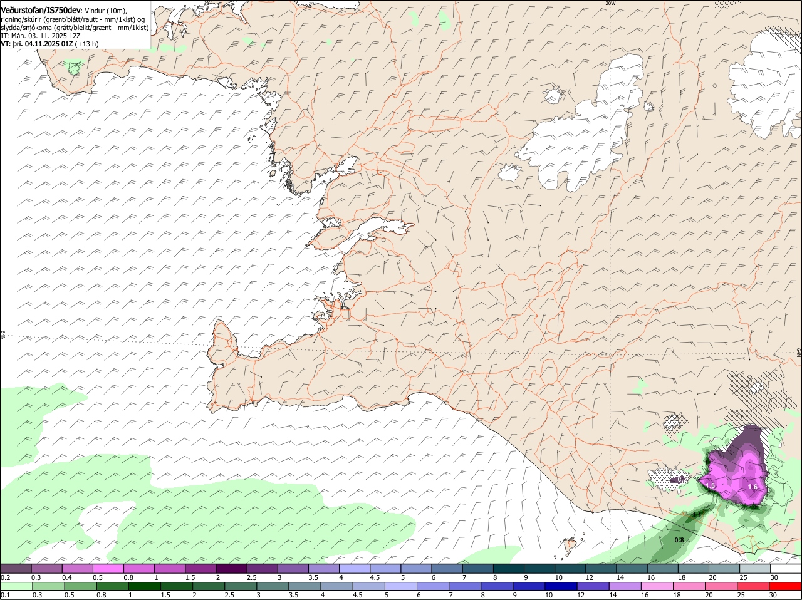802x600 pixels.
Task: Click the 0.8 rain value label offshore
Action: click(x=679, y=540)
